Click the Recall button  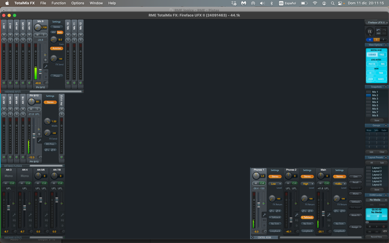click(355, 182)
